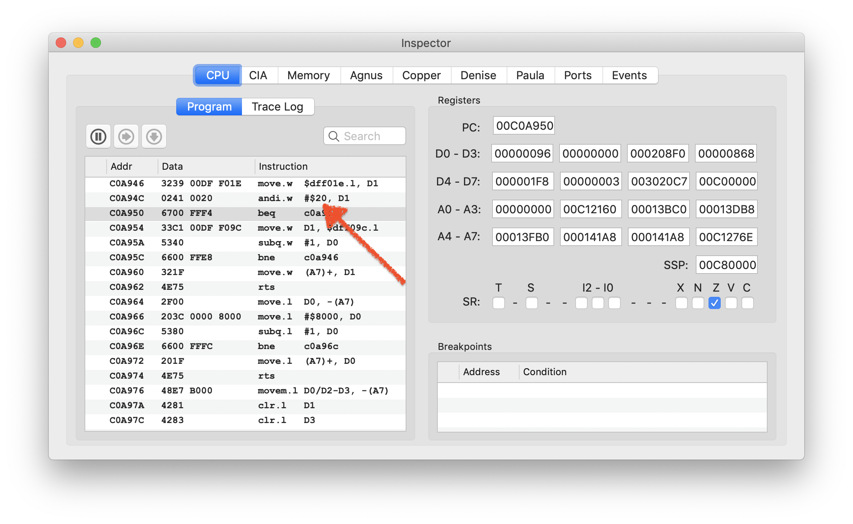Toggle the T status flag checkbox
Screen dimensions: 853x524
(x=499, y=303)
